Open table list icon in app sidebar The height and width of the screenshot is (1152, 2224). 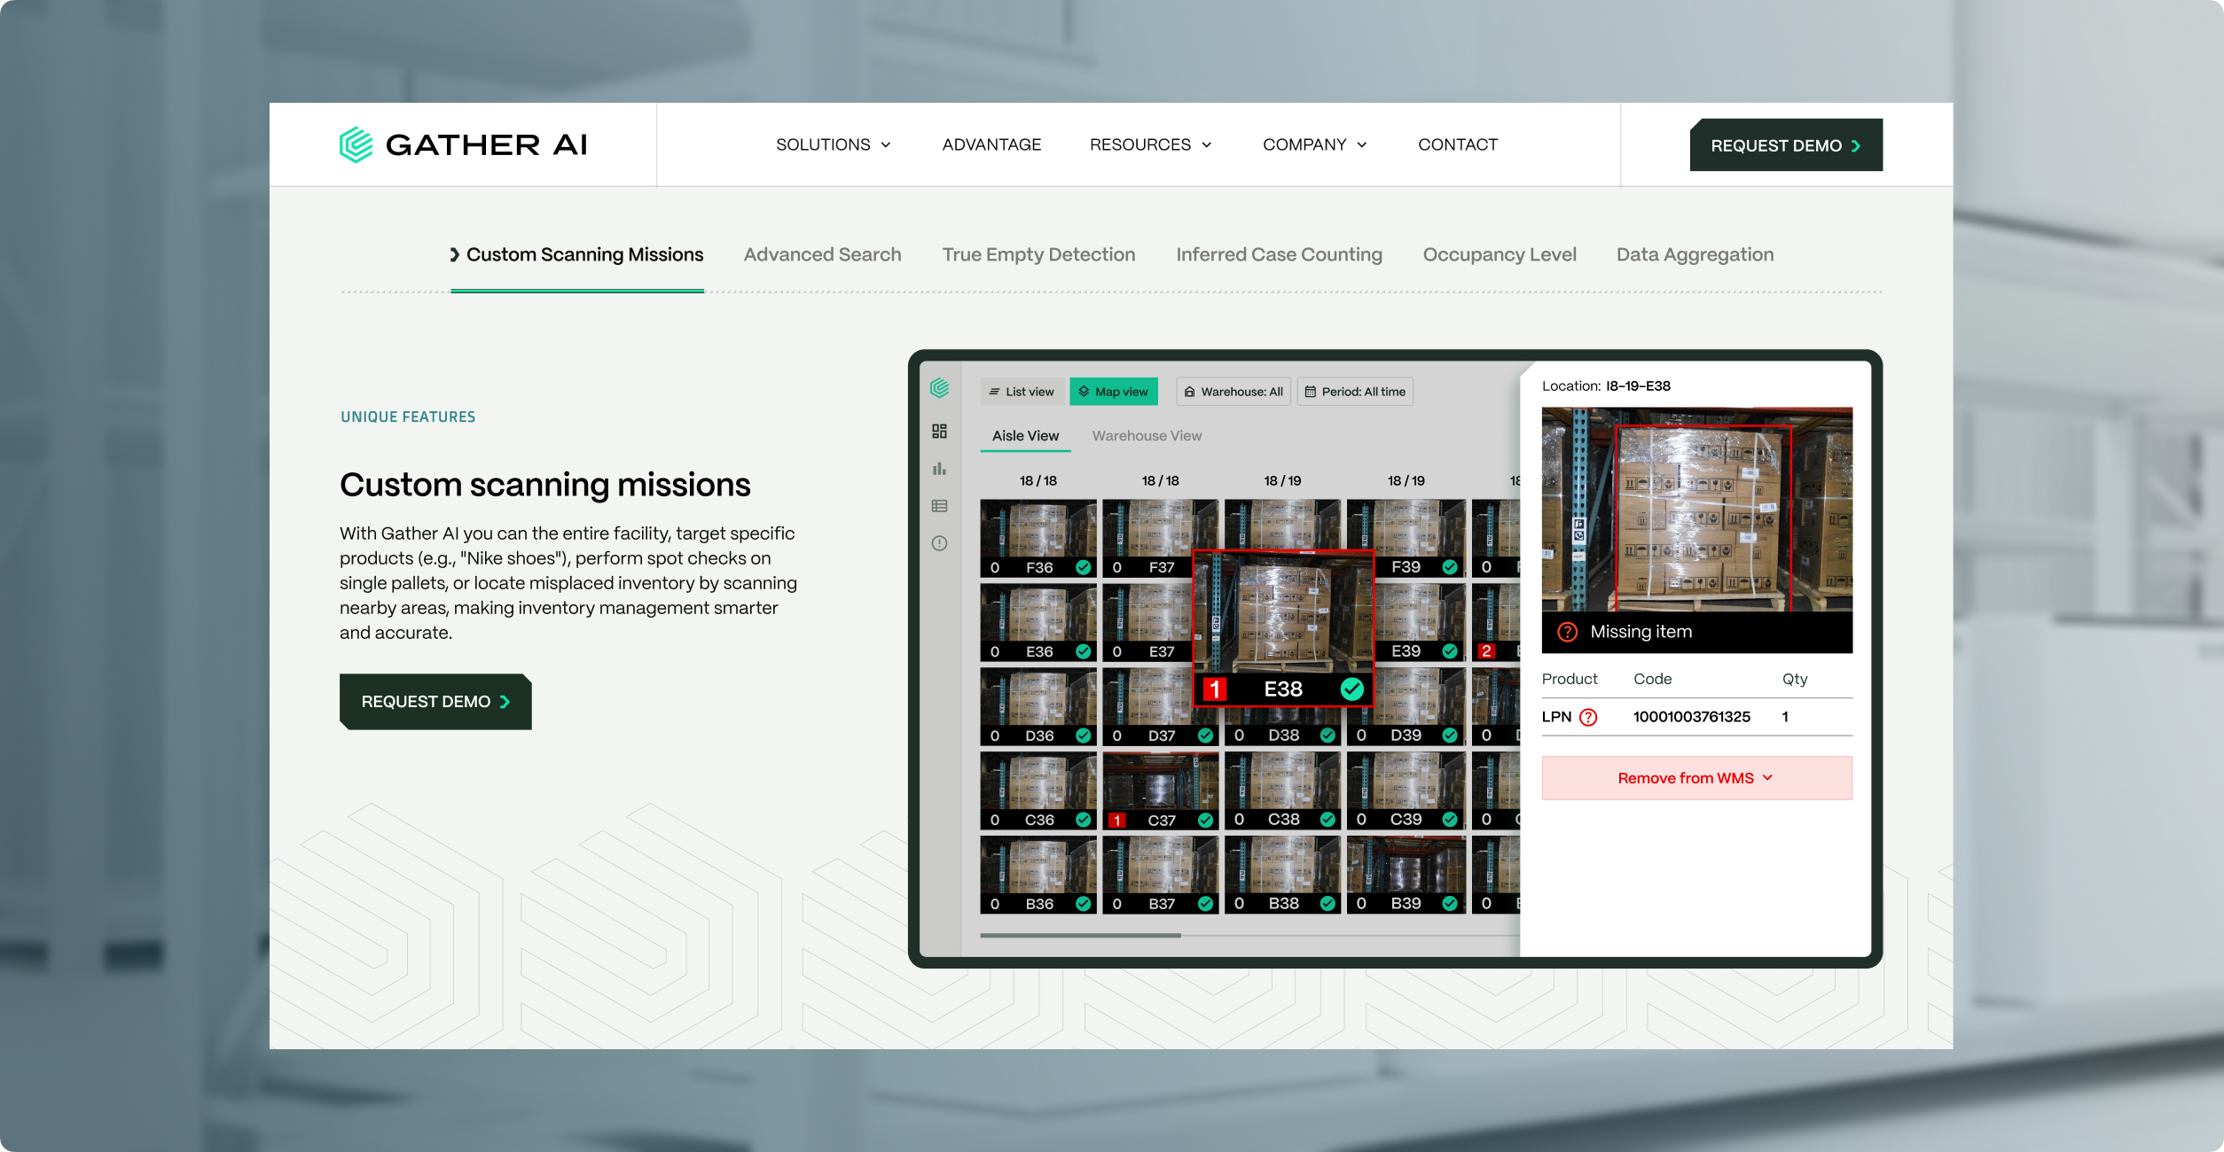pos(939,506)
